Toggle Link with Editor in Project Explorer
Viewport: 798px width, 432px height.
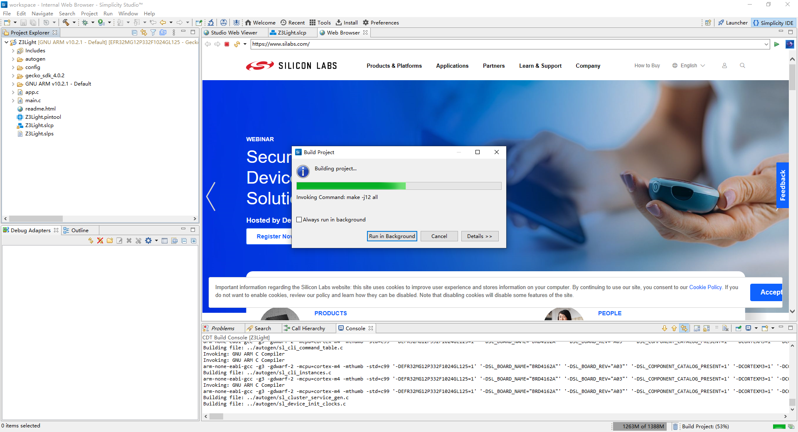(x=144, y=32)
